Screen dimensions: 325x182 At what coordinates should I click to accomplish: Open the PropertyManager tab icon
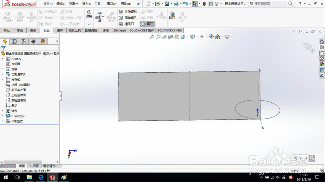click(14, 41)
